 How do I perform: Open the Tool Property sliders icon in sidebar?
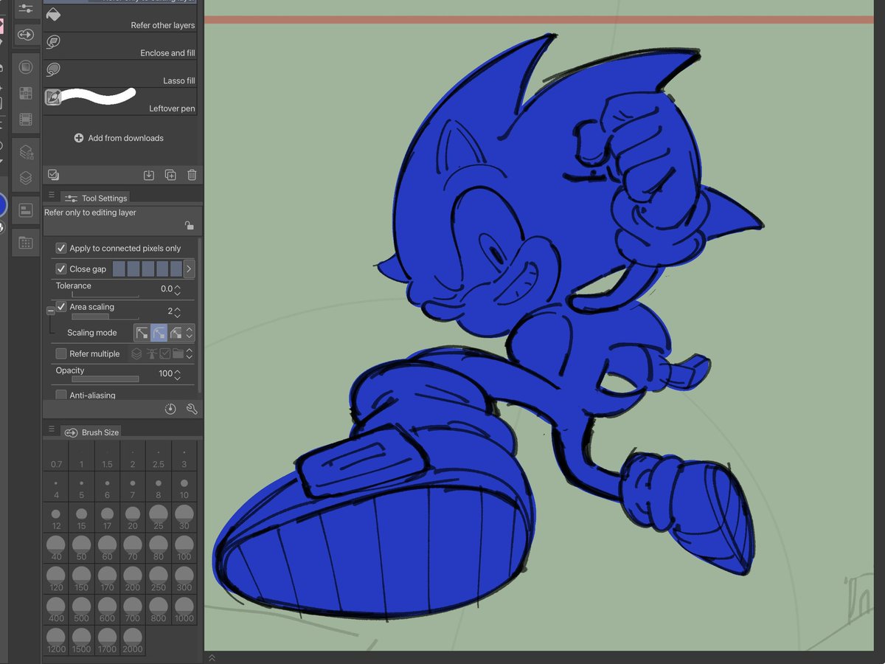pyautogui.click(x=26, y=8)
